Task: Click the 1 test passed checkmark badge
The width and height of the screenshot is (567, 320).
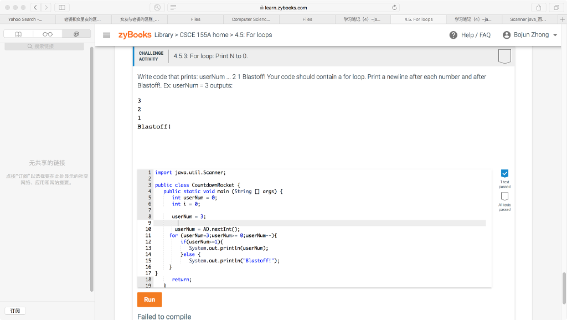Action: point(504,173)
